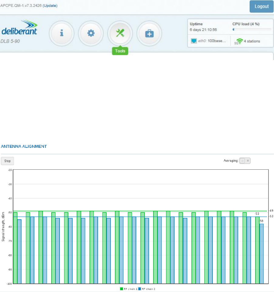Click the deliberant logo
This screenshot has width=274, height=292.
pos(19,28)
